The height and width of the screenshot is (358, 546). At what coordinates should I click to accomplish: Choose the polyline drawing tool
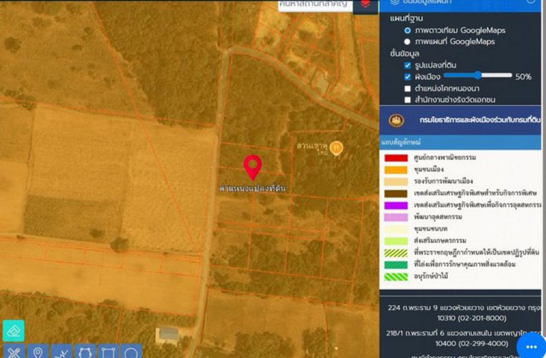point(61,352)
